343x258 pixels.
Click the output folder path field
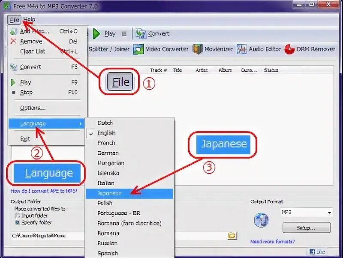119,236
